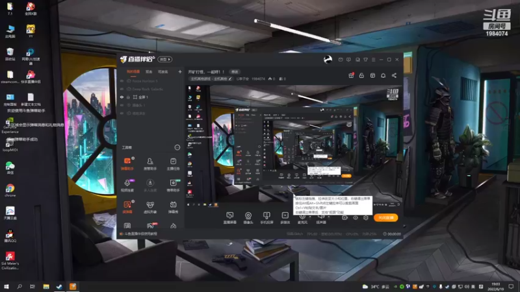Click the orange 关闭直播 button
This screenshot has height=292, width=520.
[385, 217]
